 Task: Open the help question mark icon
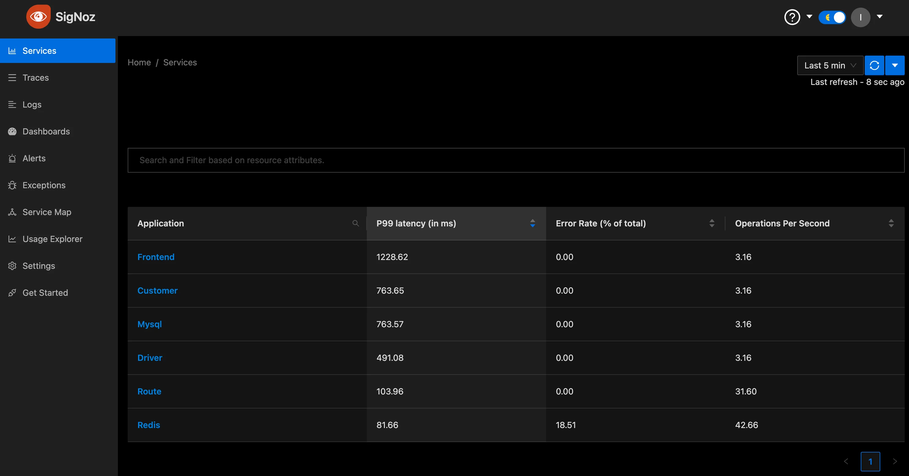point(792,17)
